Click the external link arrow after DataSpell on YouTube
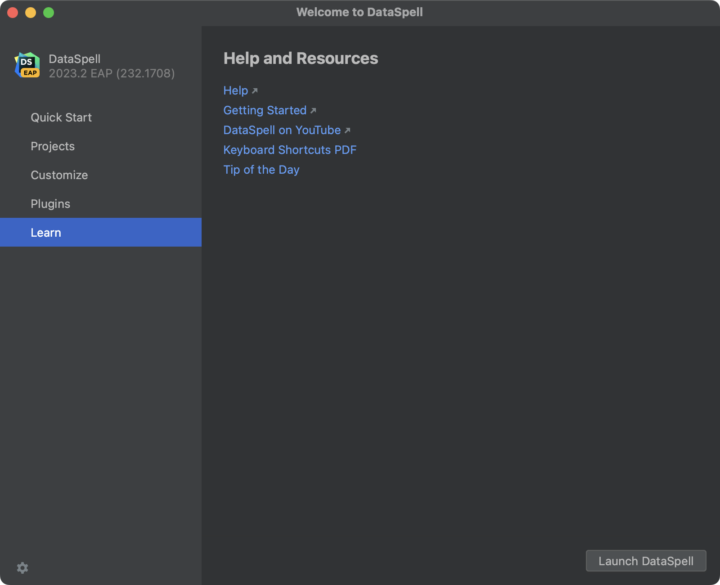 pos(347,130)
